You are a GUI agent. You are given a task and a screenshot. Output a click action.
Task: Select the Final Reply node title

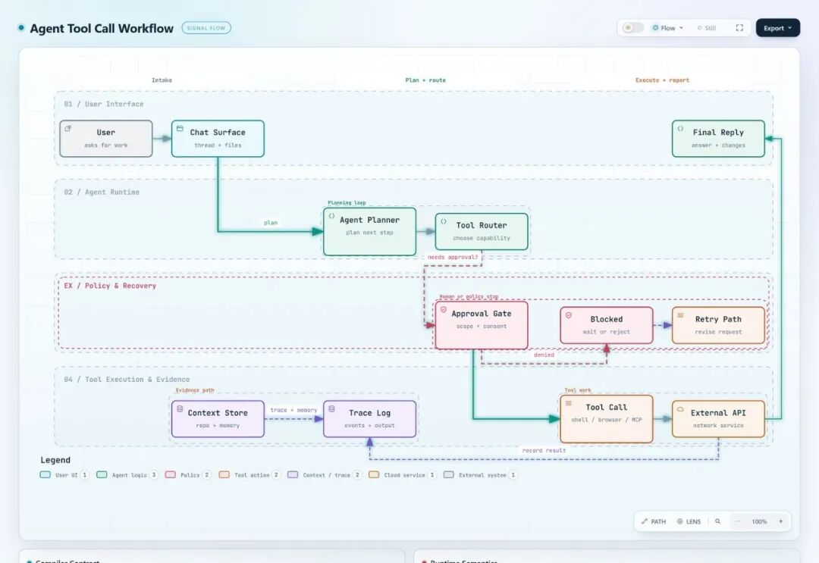pos(718,133)
